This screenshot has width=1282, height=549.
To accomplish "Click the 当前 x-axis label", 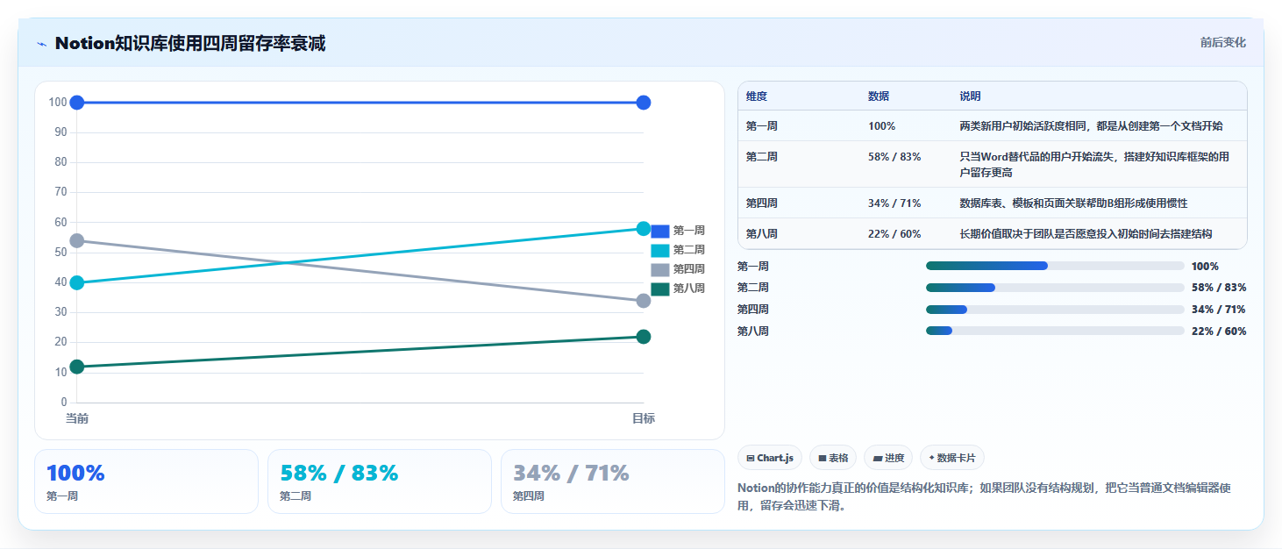I will coord(77,419).
